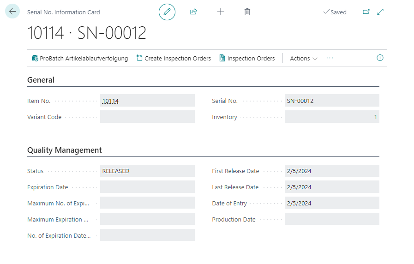Click First Release Date field
The image size is (414, 264).
click(x=332, y=171)
